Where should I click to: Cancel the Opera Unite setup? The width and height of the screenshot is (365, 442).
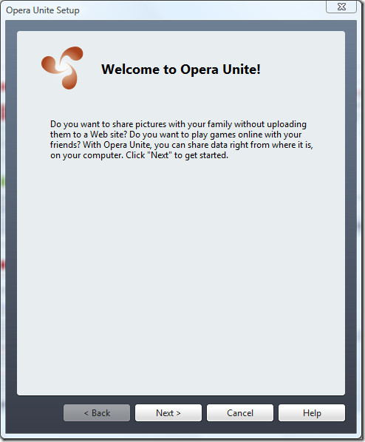[x=240, y=413]
